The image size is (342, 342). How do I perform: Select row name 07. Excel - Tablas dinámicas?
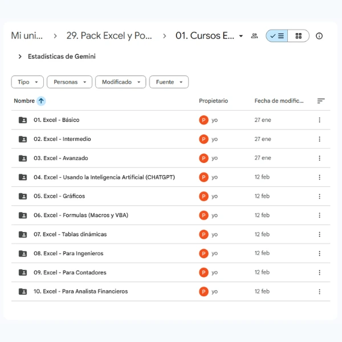pos(70,234)
